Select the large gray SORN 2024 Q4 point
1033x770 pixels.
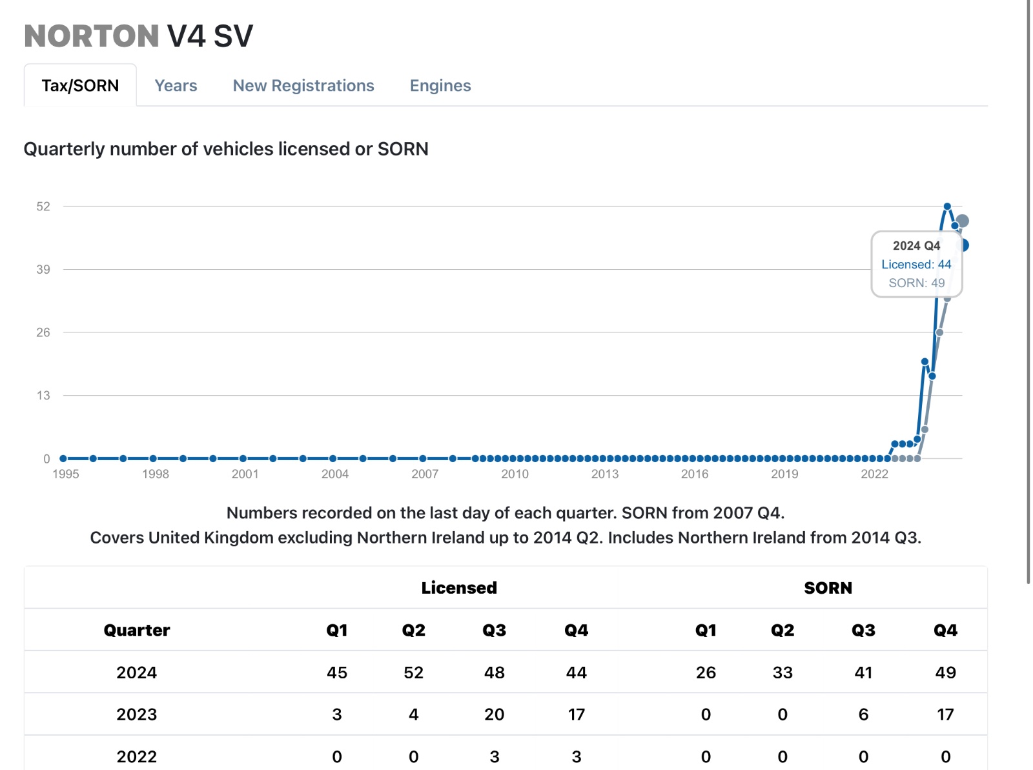click(963, 221)
